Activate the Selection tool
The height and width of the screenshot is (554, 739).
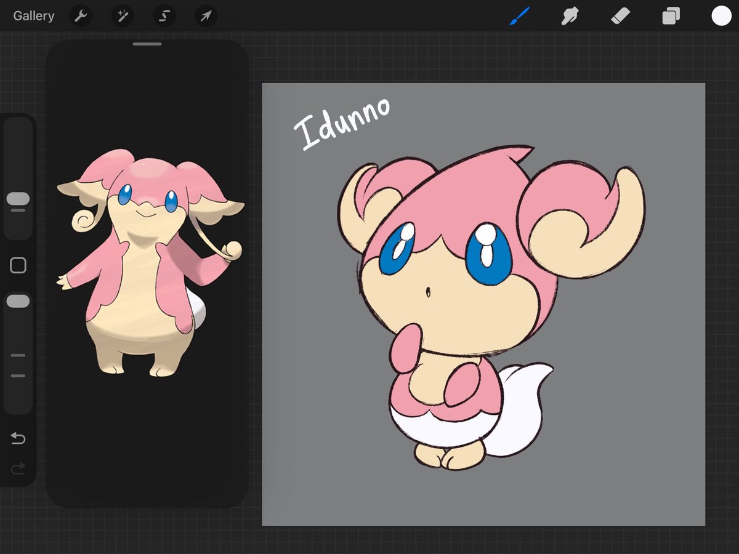[164, 16]
